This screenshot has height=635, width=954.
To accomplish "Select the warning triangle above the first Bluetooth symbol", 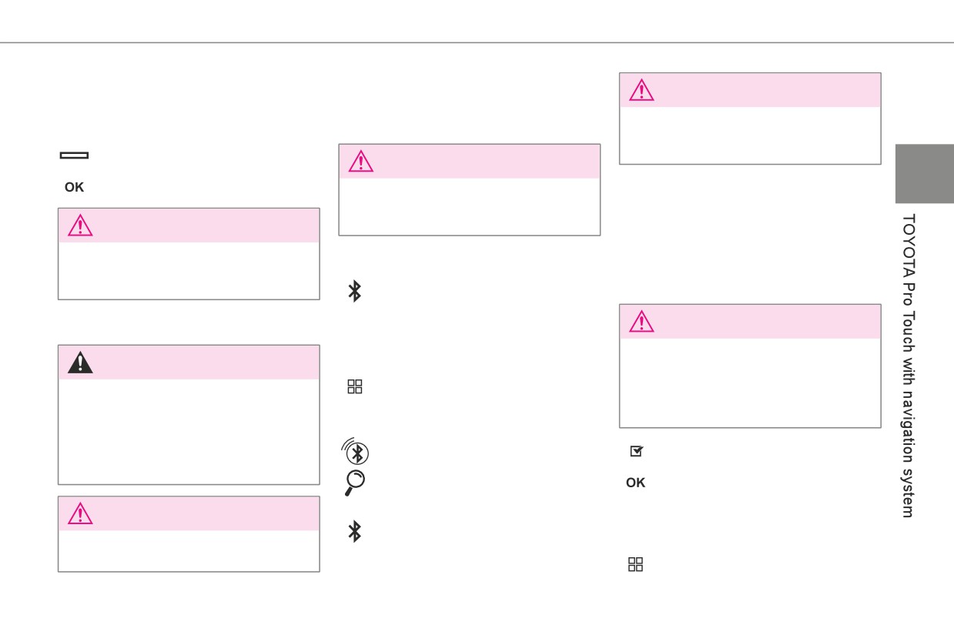I will [x=360, y=162].
